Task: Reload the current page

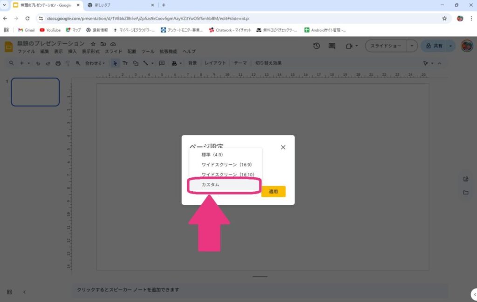Action: coord(27,19)
